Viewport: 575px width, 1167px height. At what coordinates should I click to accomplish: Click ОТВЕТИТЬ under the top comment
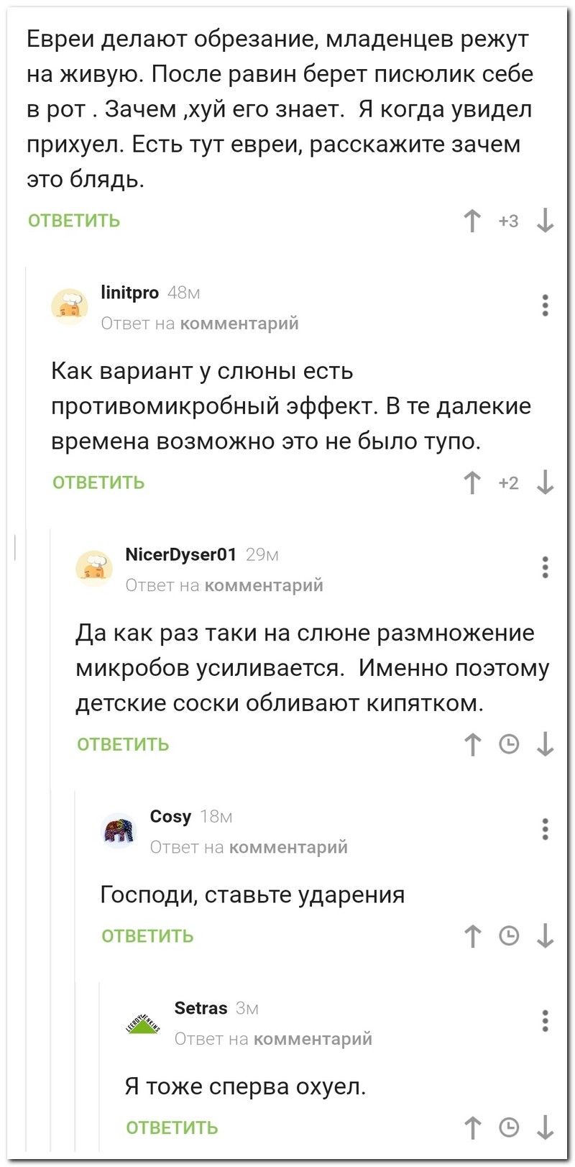pos(74,221)
